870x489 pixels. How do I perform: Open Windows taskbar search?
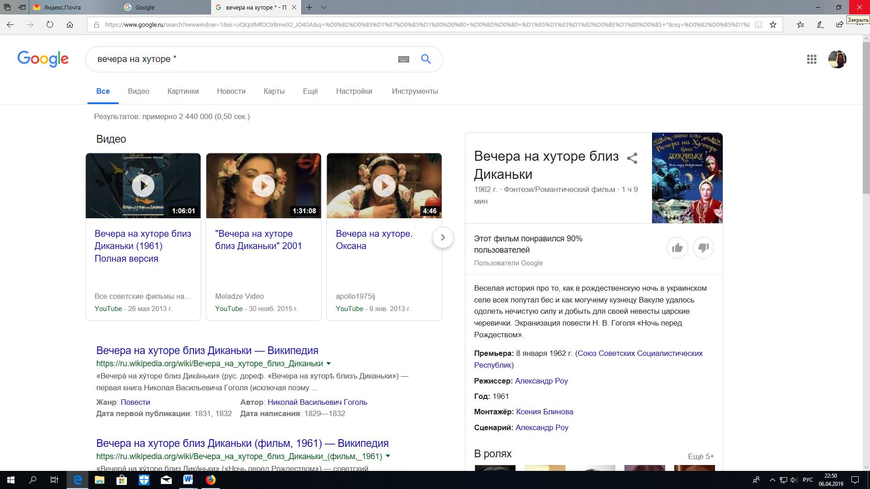tap(33, 480)
